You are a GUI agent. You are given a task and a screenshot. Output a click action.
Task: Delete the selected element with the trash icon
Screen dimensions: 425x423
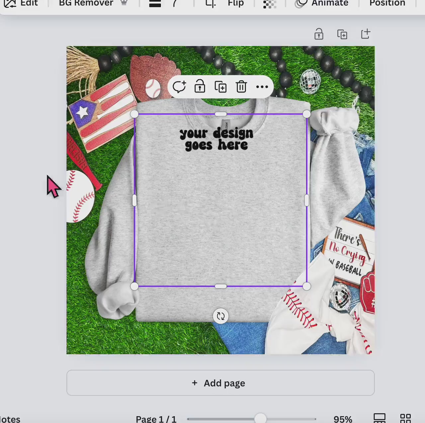point(241,87)
